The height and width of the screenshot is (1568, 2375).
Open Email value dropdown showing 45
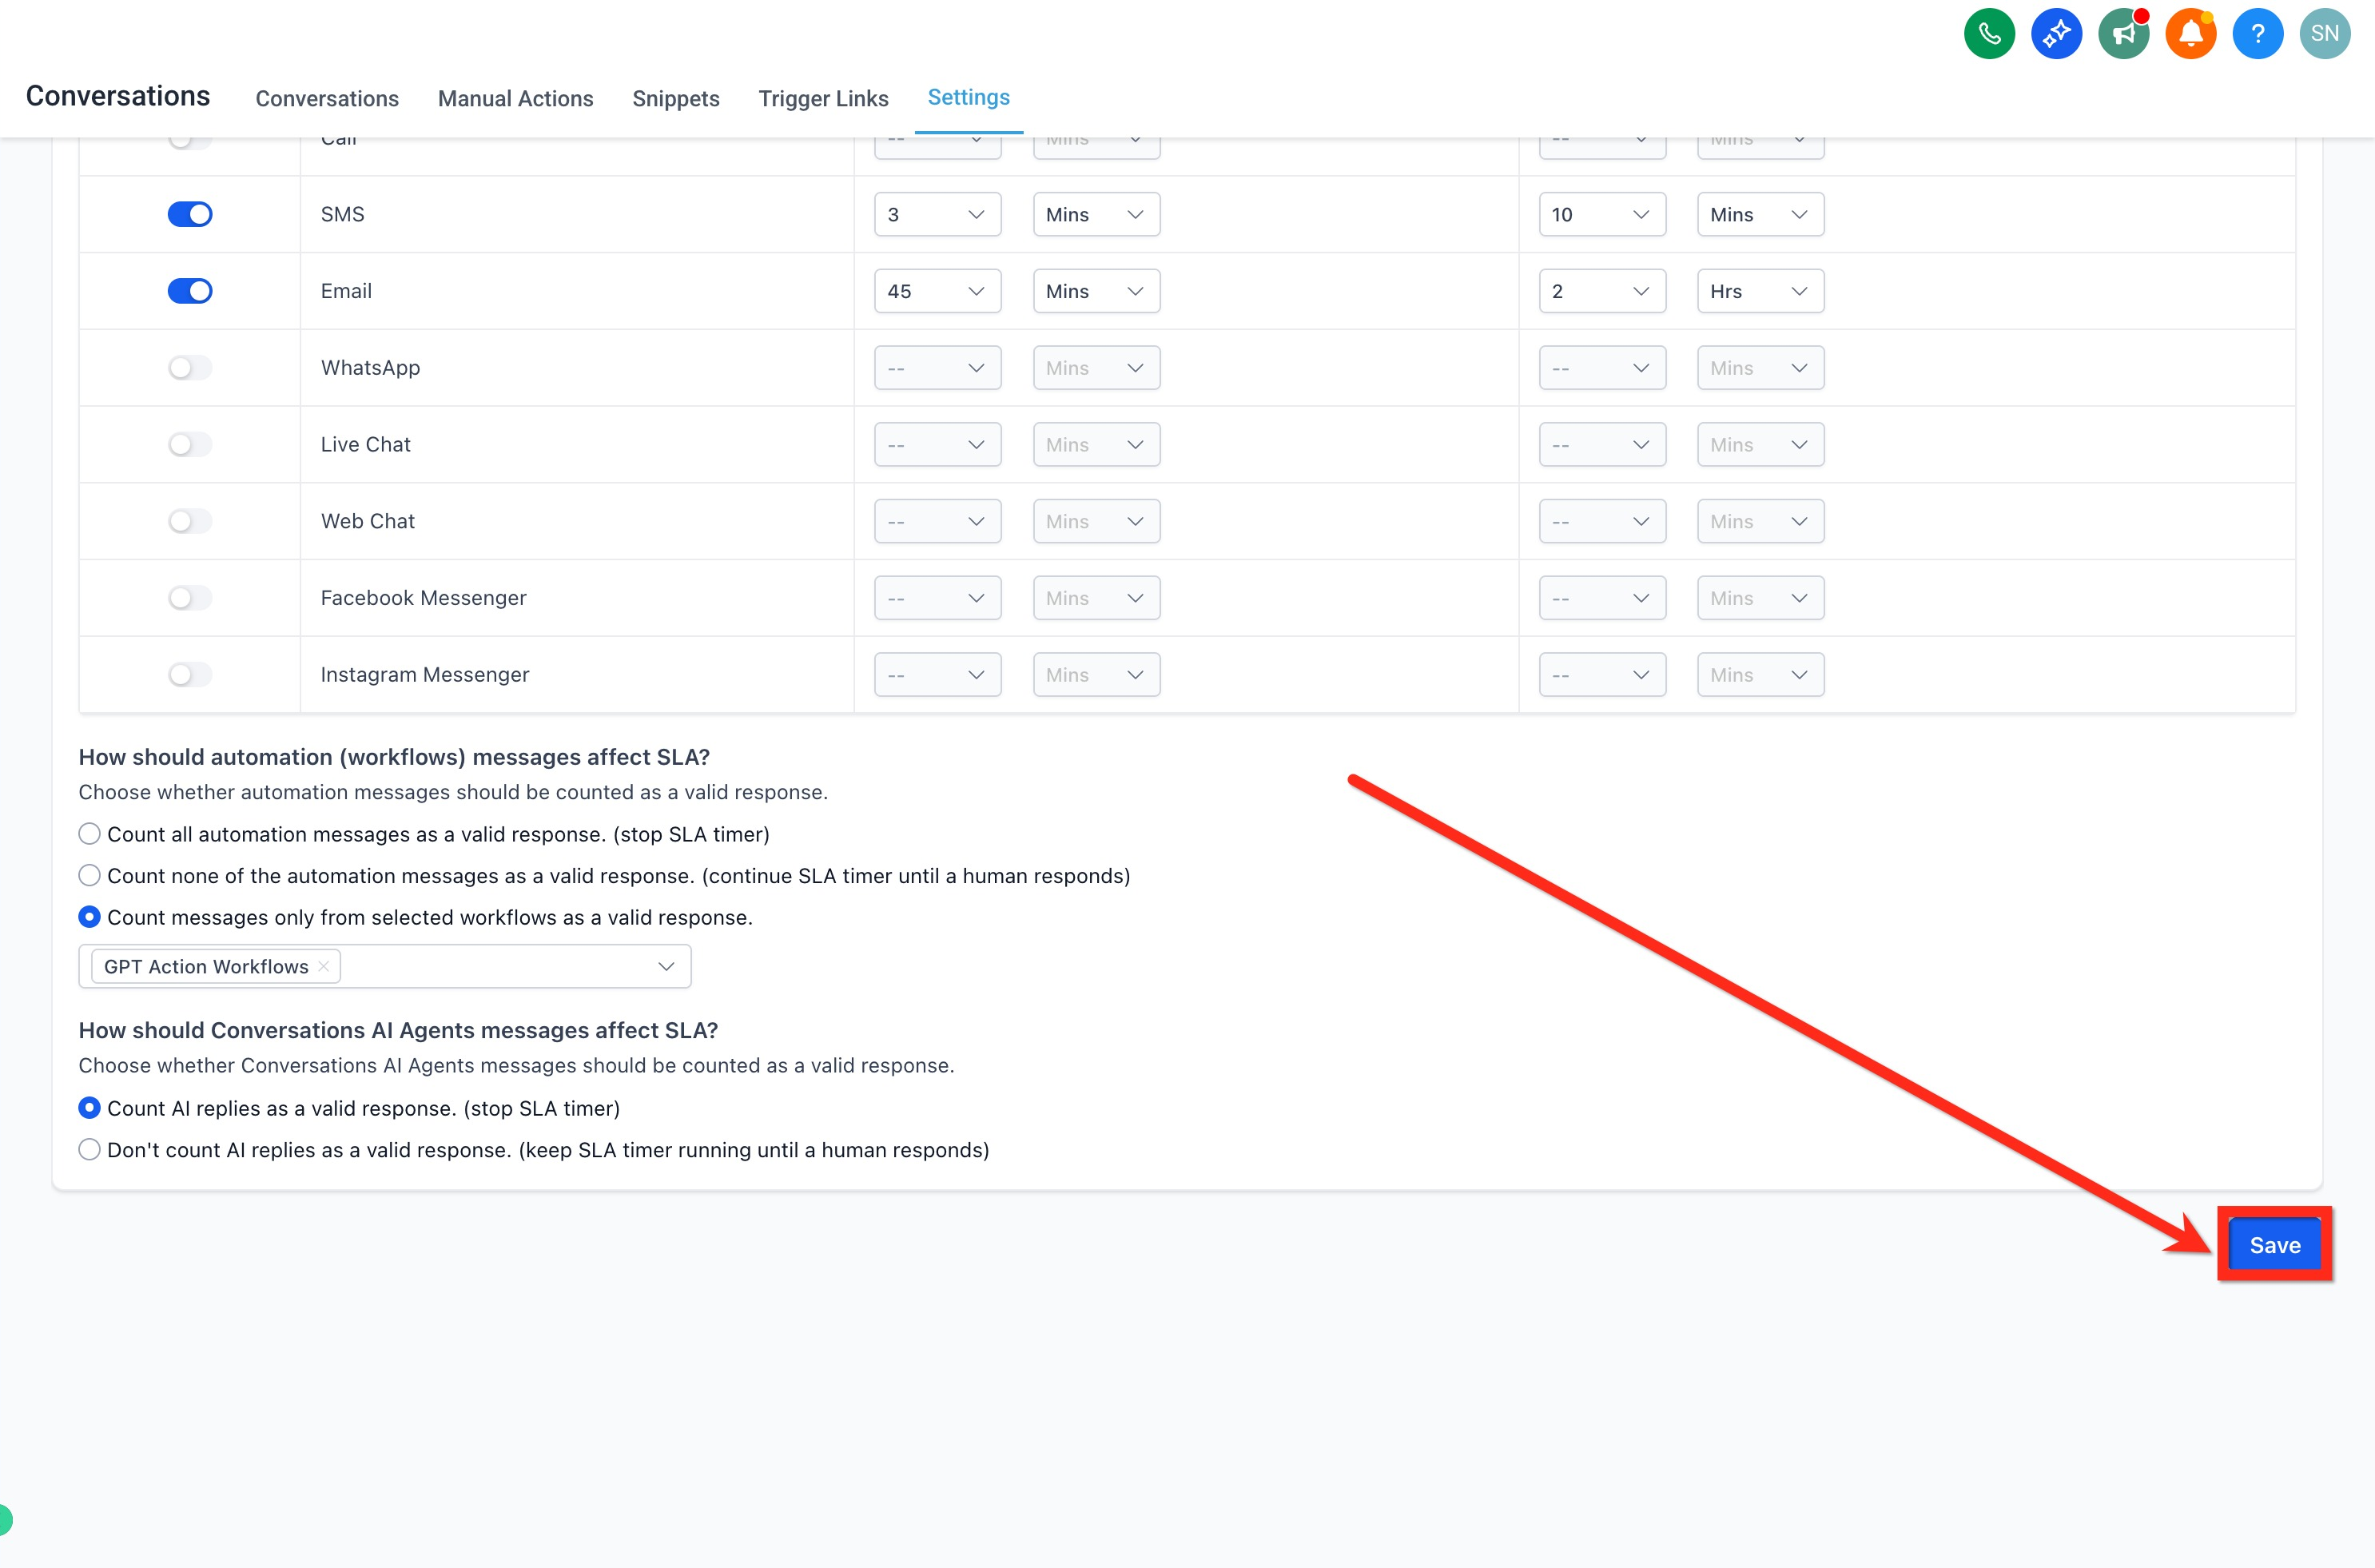[x=937, y=291]
